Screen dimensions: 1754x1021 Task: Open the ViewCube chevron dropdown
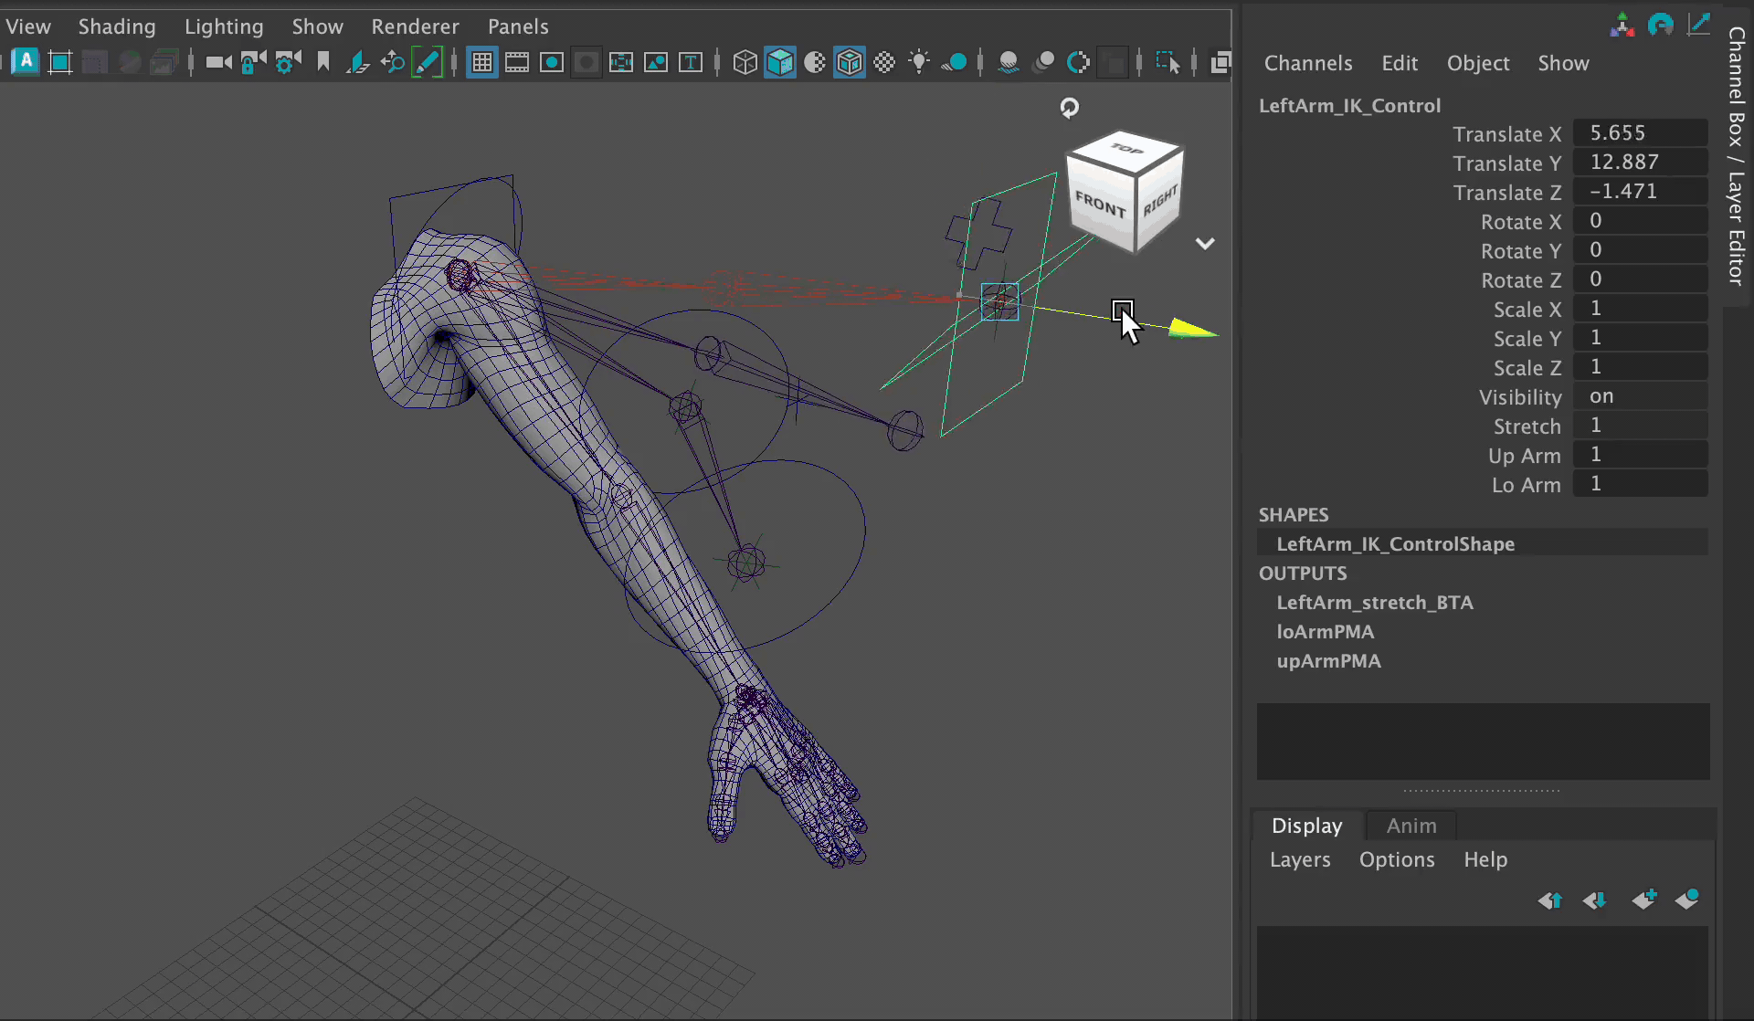1205,243
